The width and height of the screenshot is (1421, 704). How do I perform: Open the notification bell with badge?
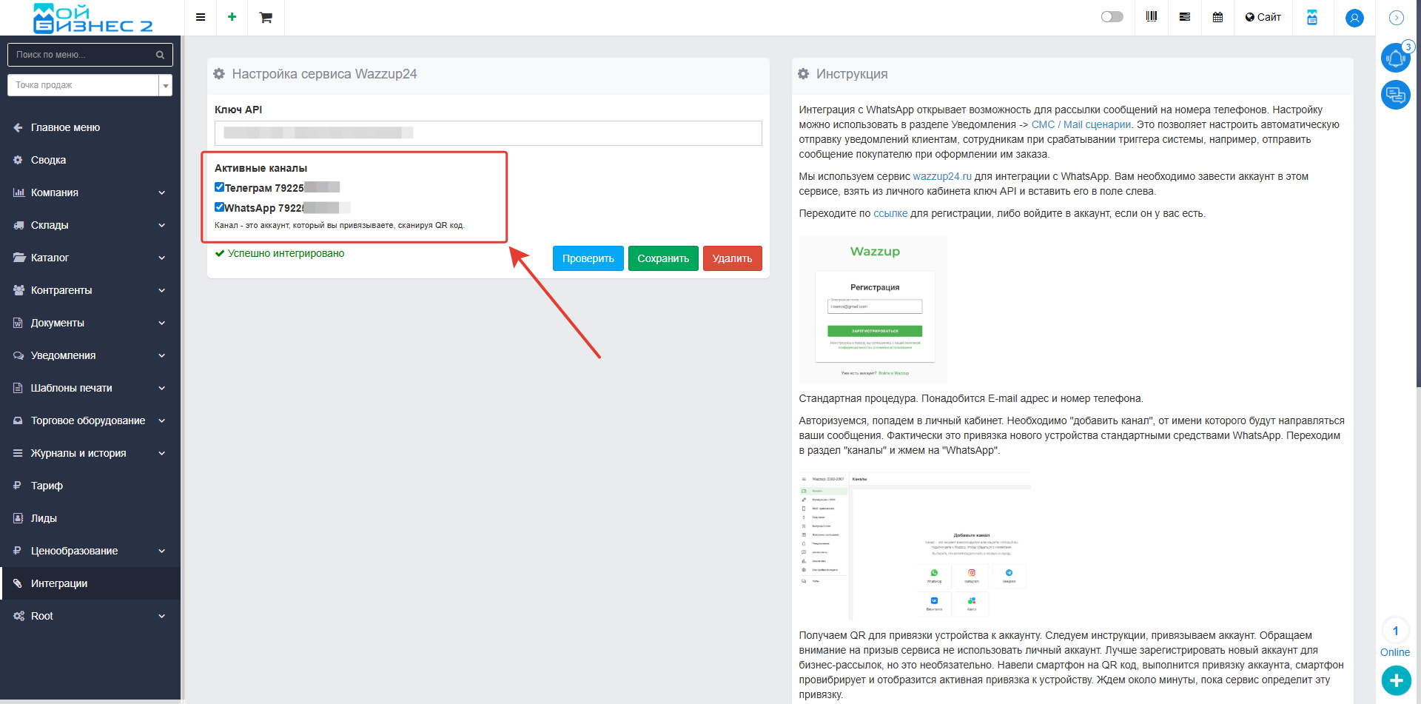tap(1395, 58)
